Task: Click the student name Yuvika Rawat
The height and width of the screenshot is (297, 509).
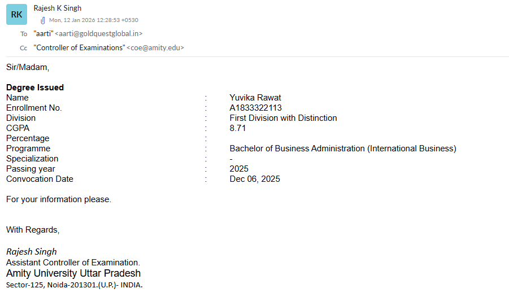Action: coord(255,98)
